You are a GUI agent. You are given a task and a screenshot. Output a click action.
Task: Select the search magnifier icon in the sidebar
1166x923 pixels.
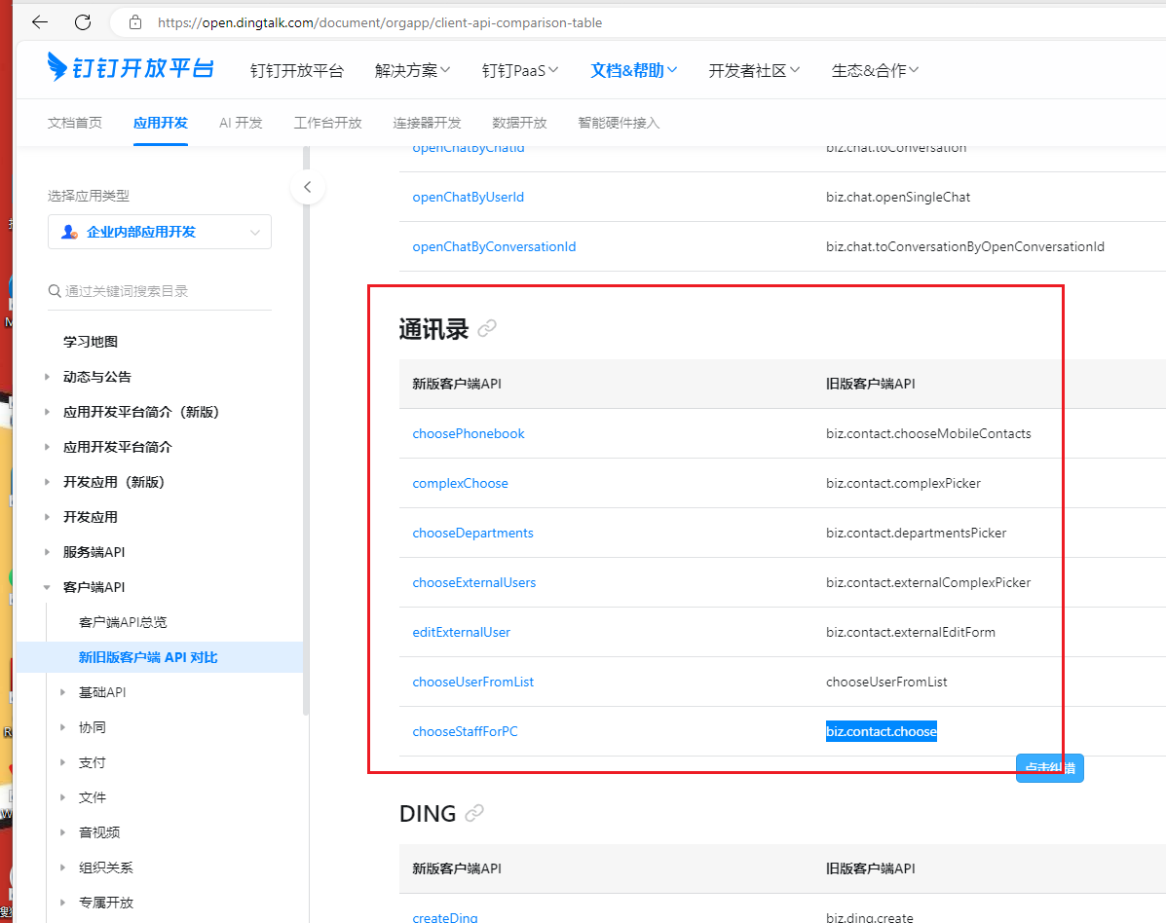(x=55, y=290)
